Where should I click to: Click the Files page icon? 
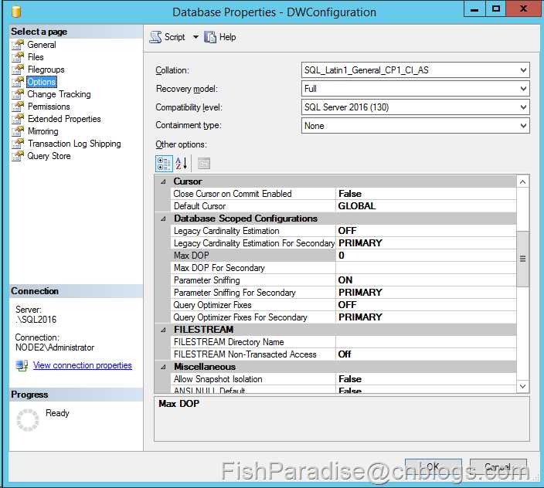pos(18,57)
